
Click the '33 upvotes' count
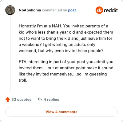pos(21,100)
